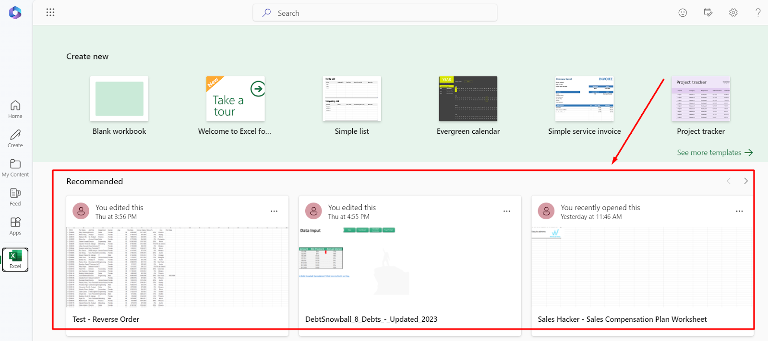Open the Evergreen calendar template
The width and height of the screenshot is (768, 341).
point(468,99)
